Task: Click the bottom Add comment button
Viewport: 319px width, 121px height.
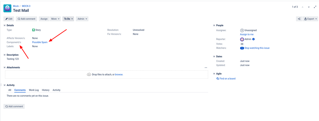Action: point(14,106)
